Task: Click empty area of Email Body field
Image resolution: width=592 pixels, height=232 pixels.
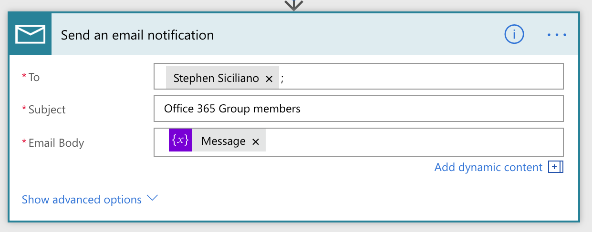Action: point(410,142)
